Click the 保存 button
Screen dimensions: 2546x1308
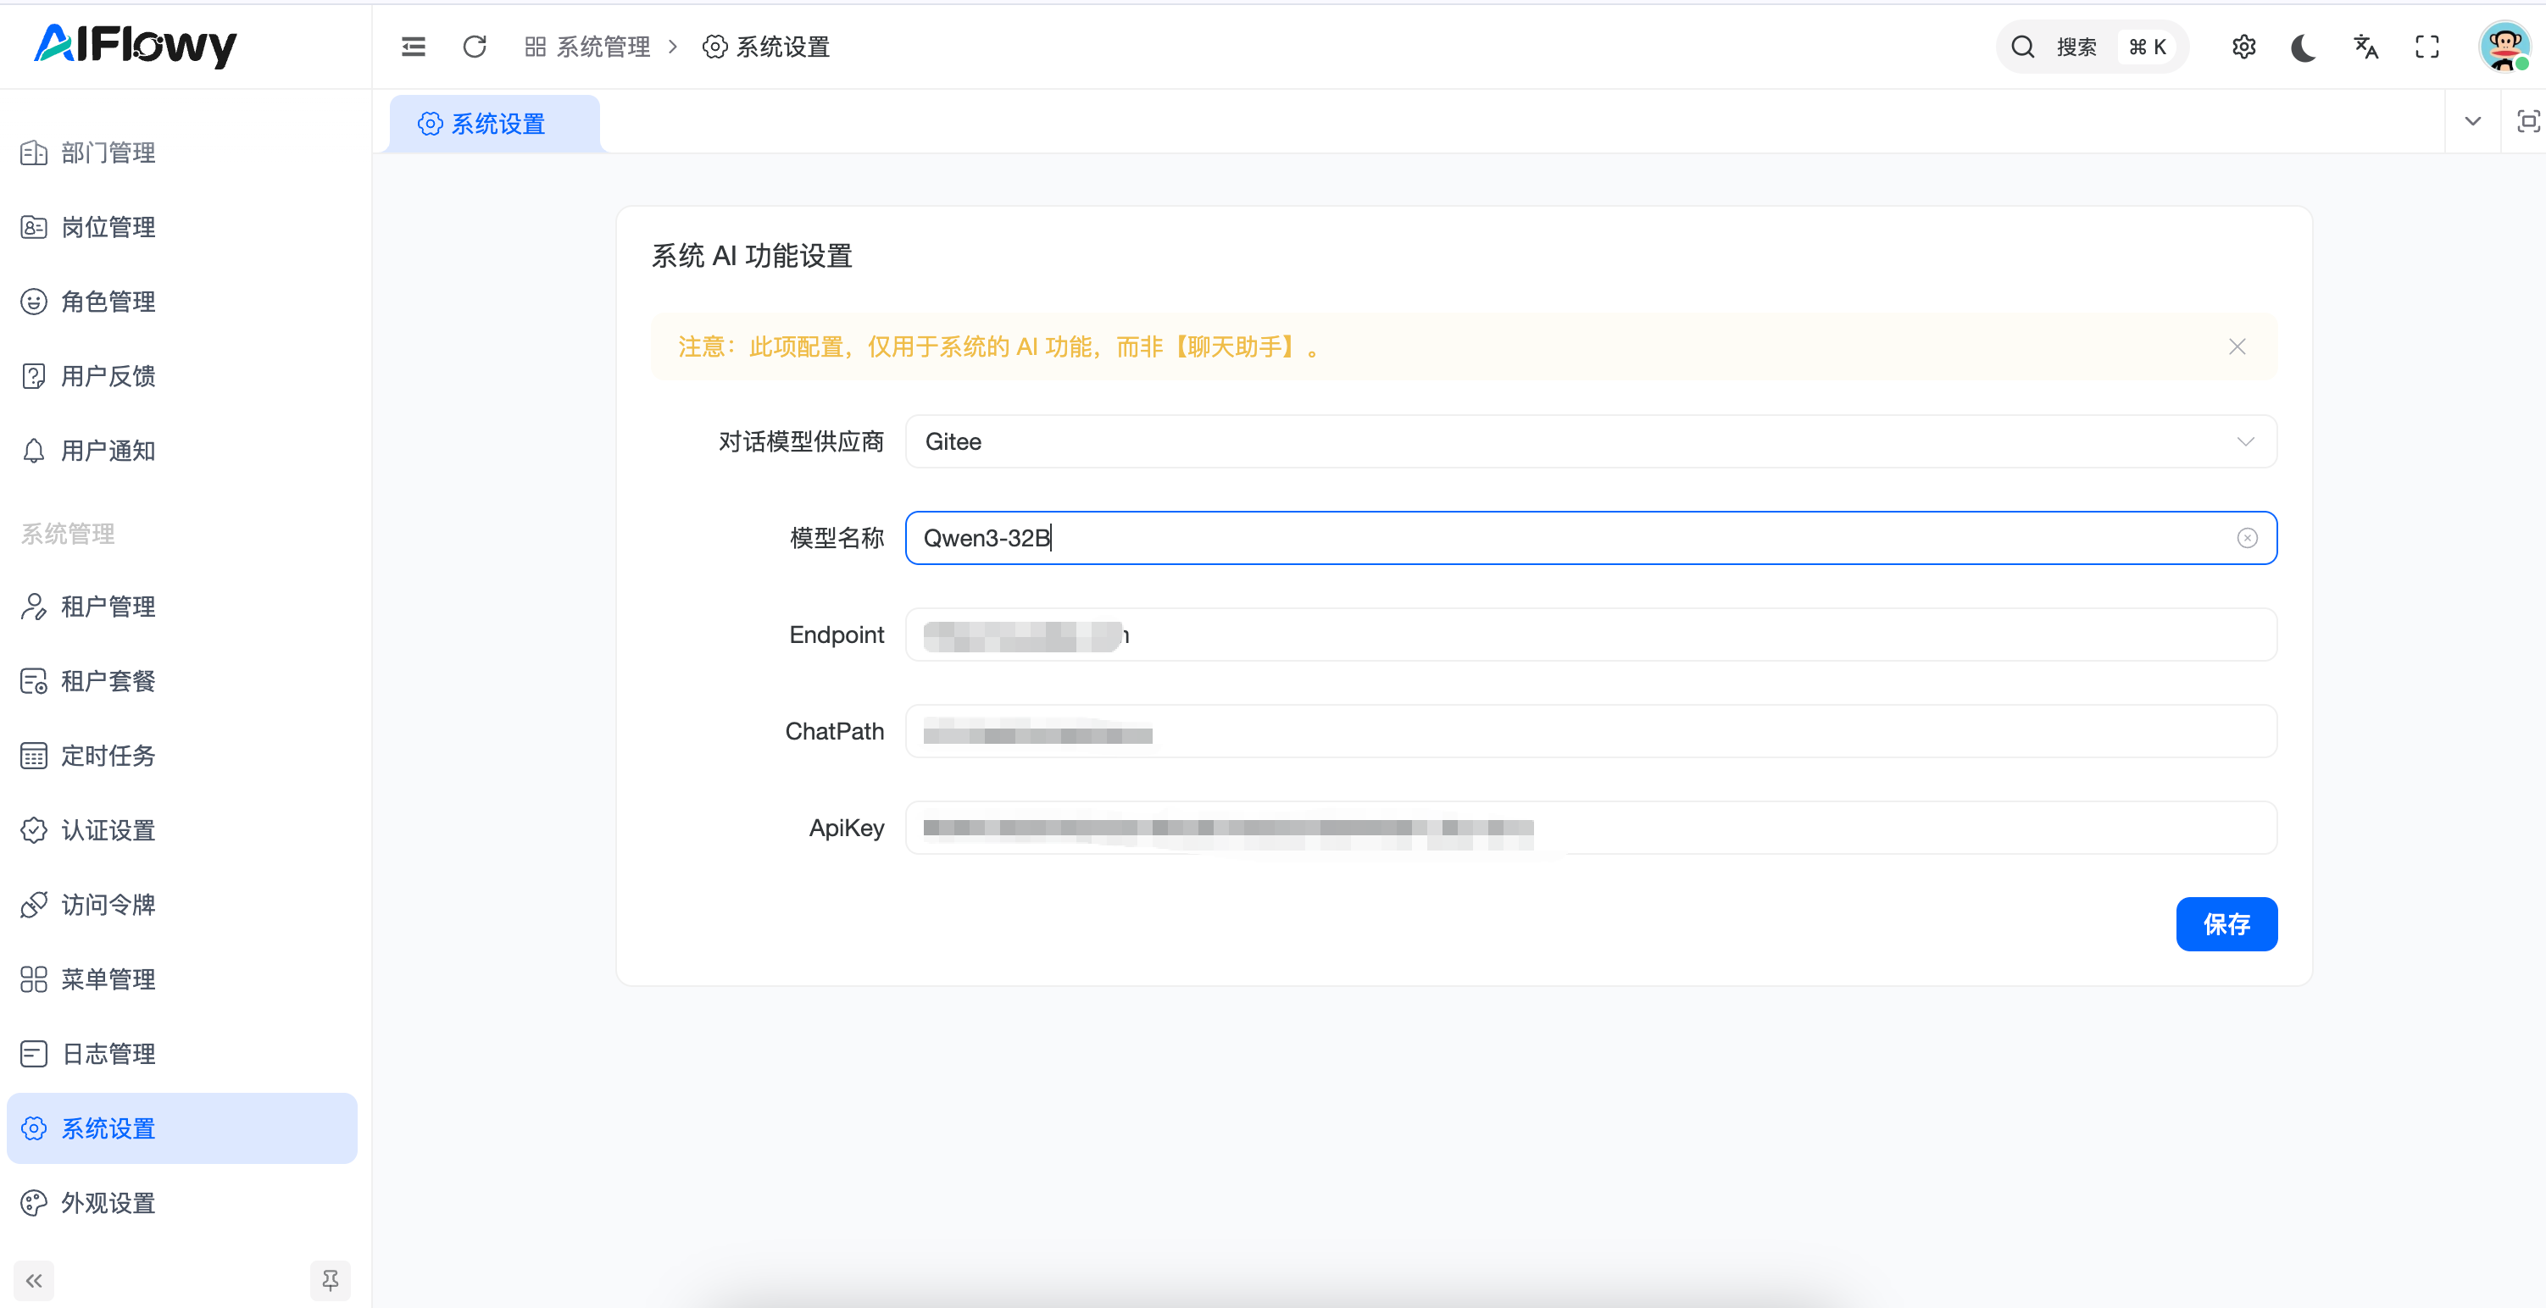(2226, 923)
